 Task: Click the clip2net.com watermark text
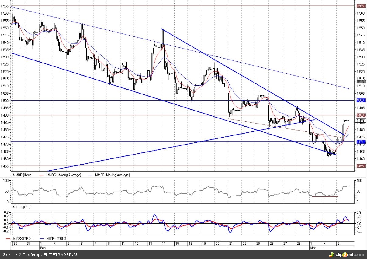point(352,254)
